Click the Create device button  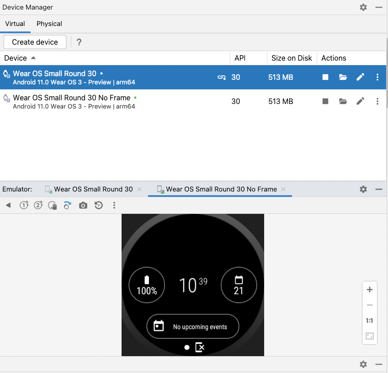coord(35,42)
